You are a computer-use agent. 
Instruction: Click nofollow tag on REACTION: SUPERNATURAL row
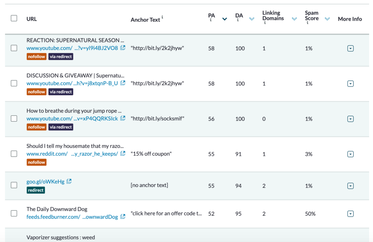tap(36, 56)
